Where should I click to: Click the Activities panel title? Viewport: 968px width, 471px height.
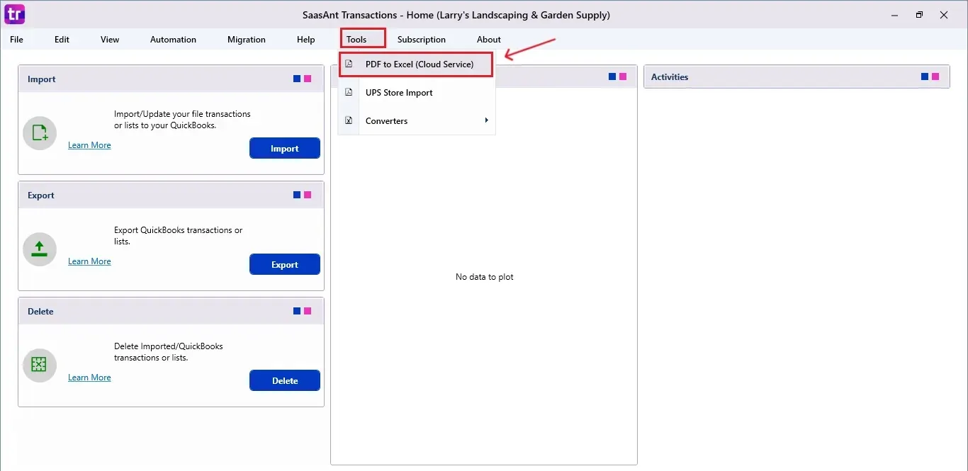coord(670,77)
